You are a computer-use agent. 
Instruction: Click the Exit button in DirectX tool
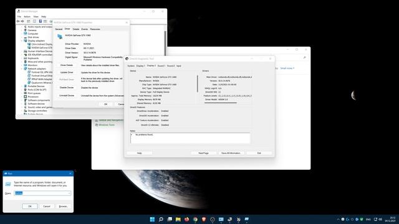259,153
